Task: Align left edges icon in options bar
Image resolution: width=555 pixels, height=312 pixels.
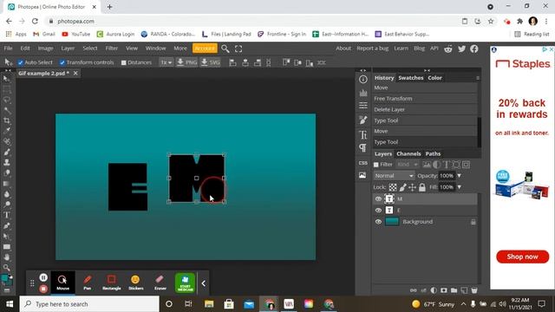Action: point(232,62)
